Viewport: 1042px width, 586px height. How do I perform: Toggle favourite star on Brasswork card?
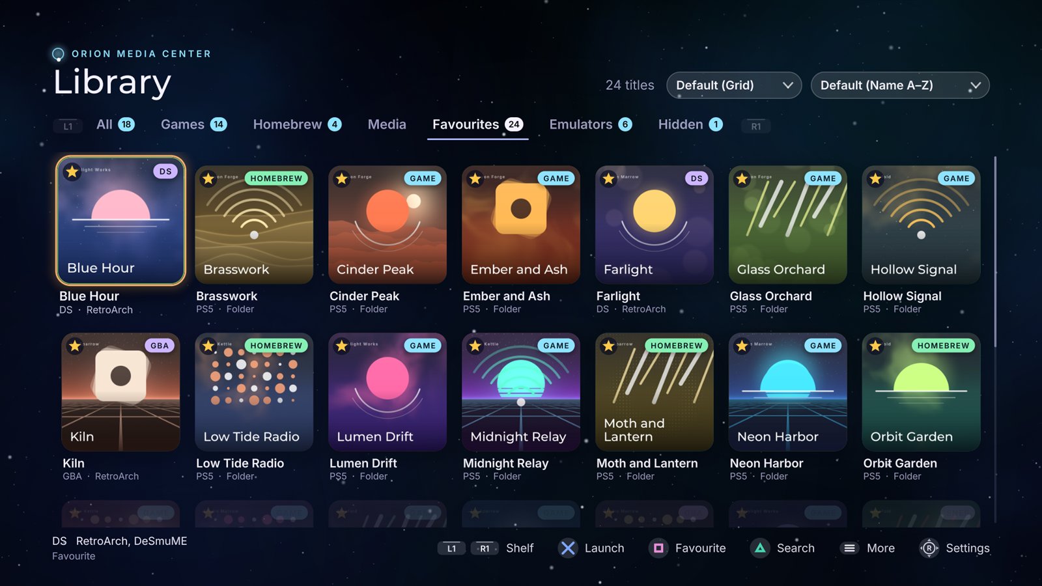click(208, 178)
